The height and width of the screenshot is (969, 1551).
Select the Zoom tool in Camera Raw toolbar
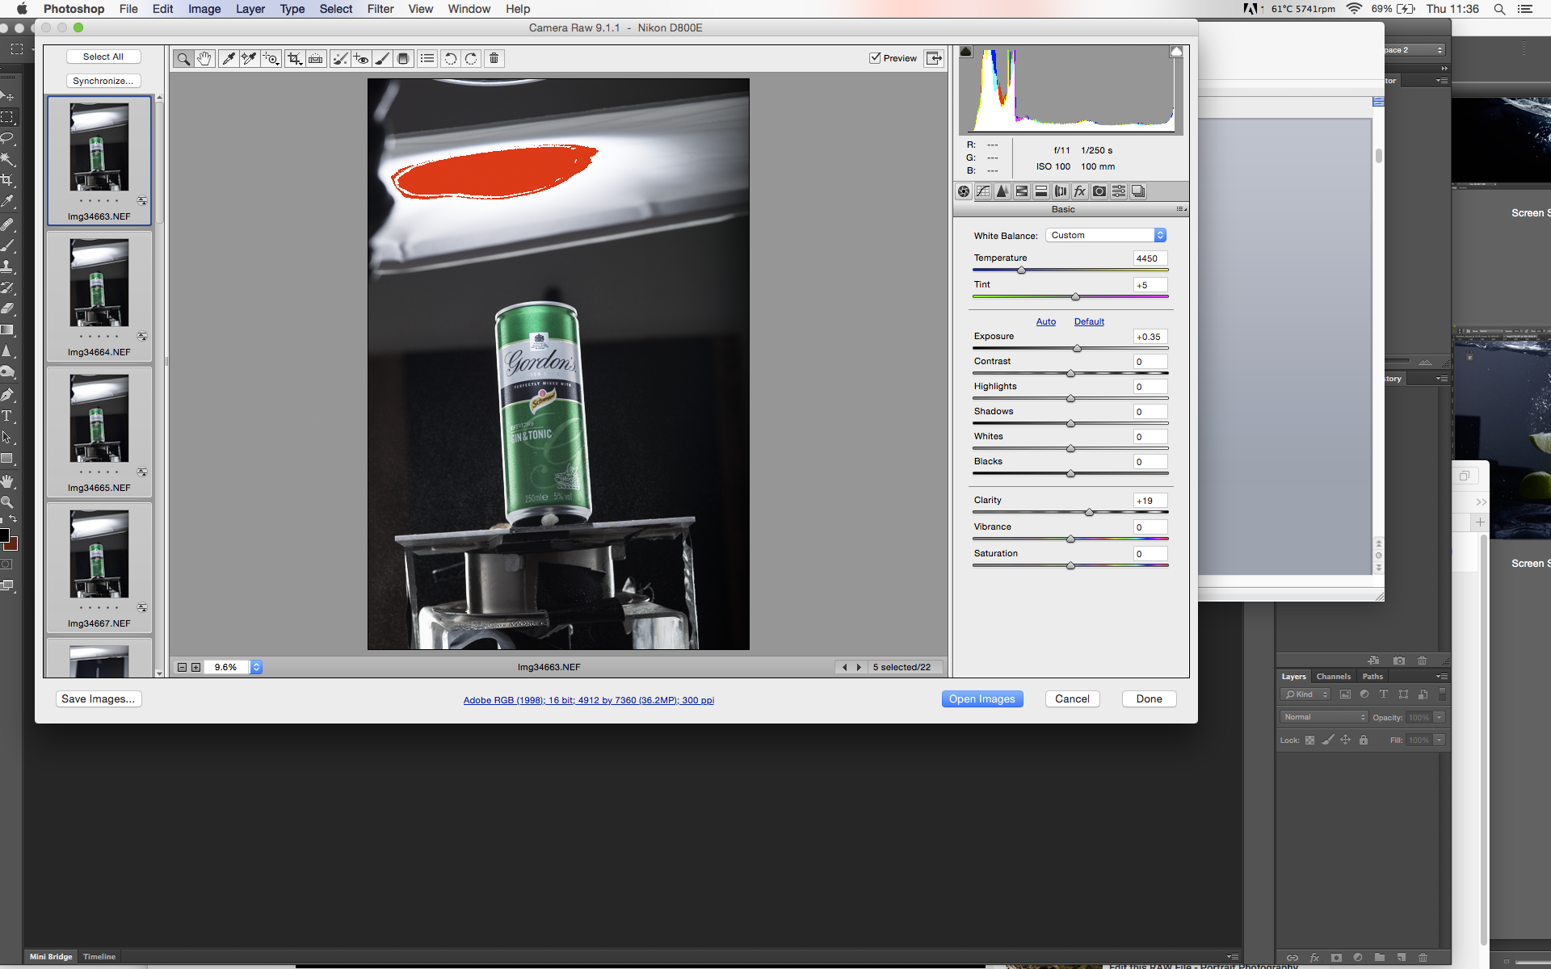[x=183, y=59]
